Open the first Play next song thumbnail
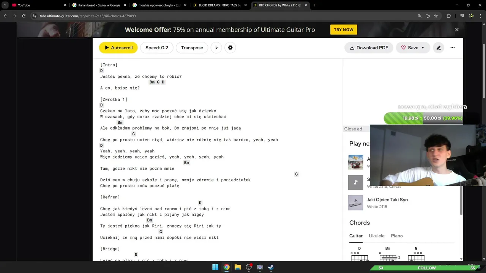 (356, 162)
